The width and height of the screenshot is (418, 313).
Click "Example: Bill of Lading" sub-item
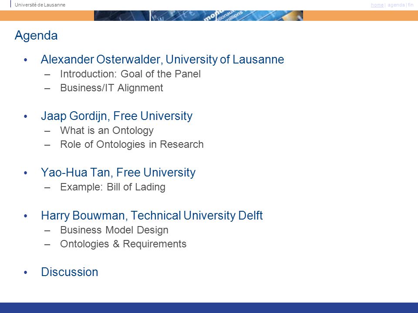[x=113, y=187]
